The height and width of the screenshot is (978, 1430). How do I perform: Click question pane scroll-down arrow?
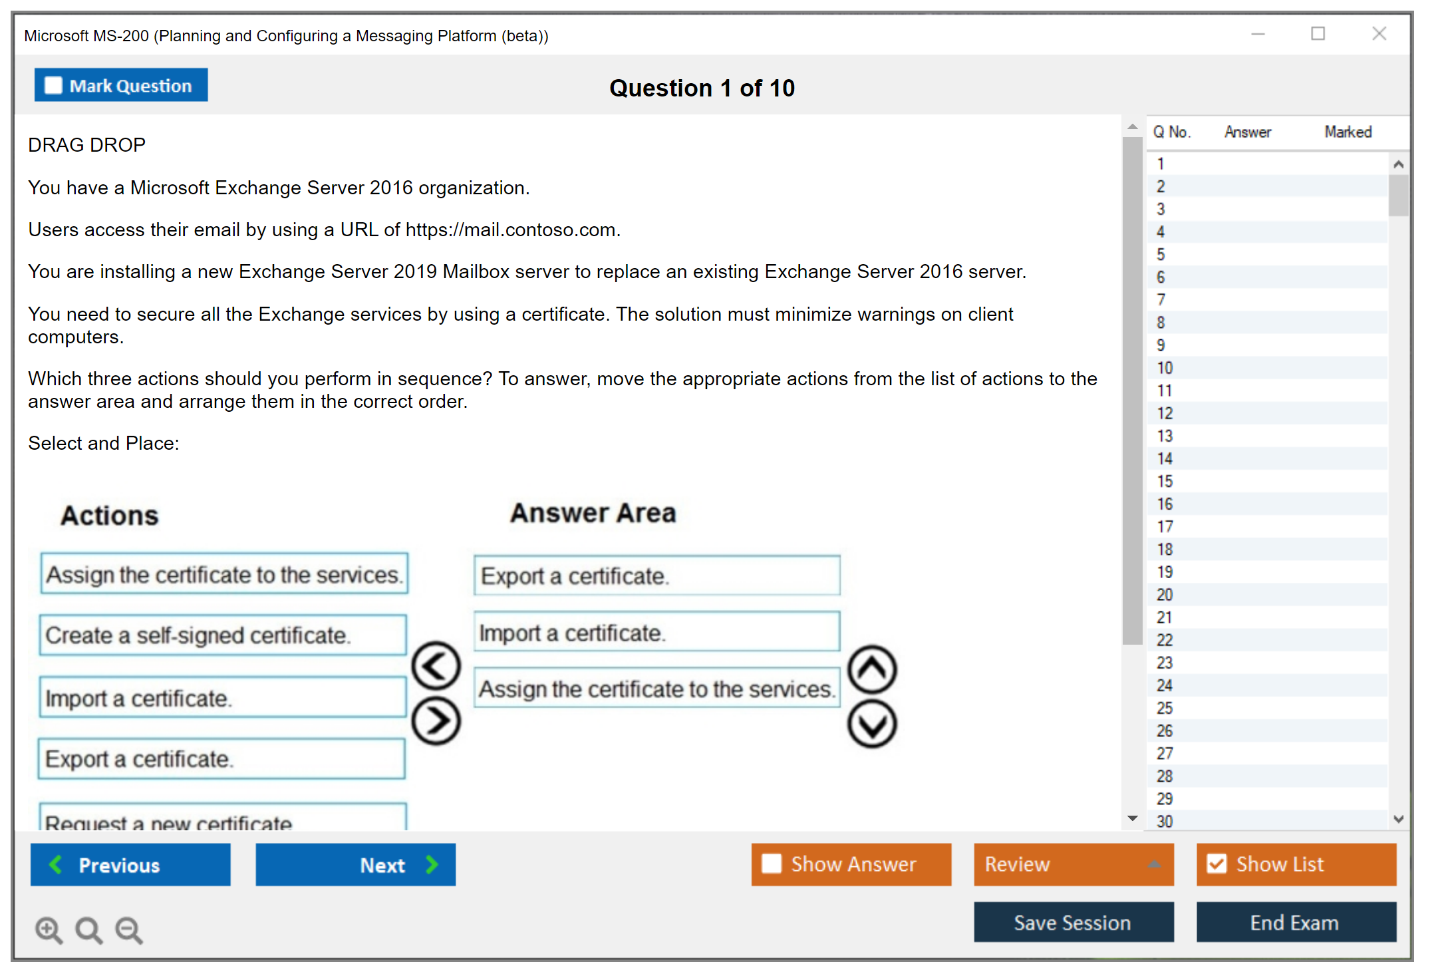pyautogui.click(x=1132, y=818)
